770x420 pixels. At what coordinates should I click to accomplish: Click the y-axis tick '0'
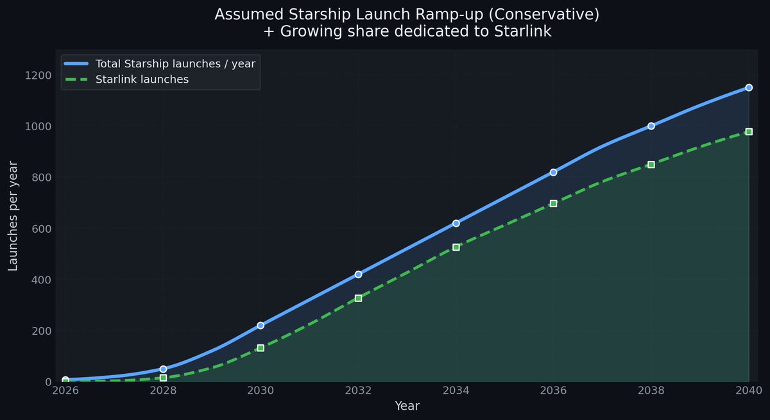pyautogui.click(x=48, y=382)
